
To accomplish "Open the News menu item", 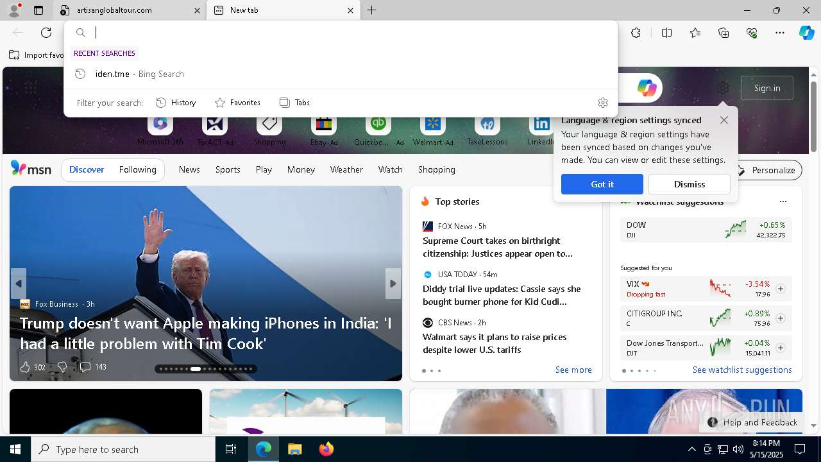I will [189, 169].
